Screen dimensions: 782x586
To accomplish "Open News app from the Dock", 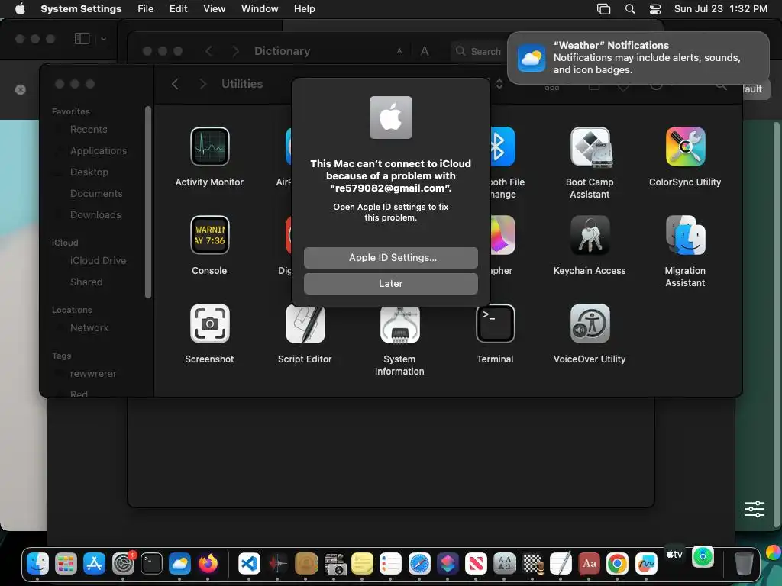I will pos(476,564).
